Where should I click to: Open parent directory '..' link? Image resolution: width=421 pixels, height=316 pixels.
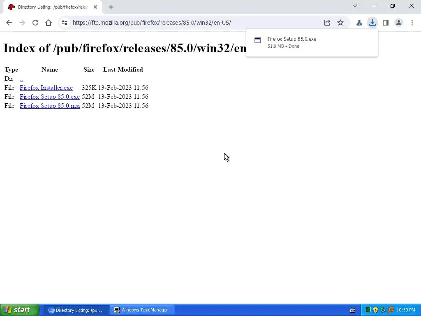click(x=21, y=79)
